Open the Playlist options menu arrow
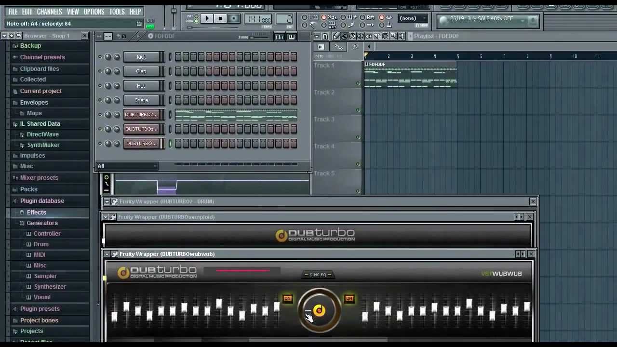 tap(316, 36)
